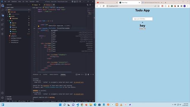Switch to the YouTube browser tab
Viewport: 190px width, 107px height.
click(x=107, y=3)
